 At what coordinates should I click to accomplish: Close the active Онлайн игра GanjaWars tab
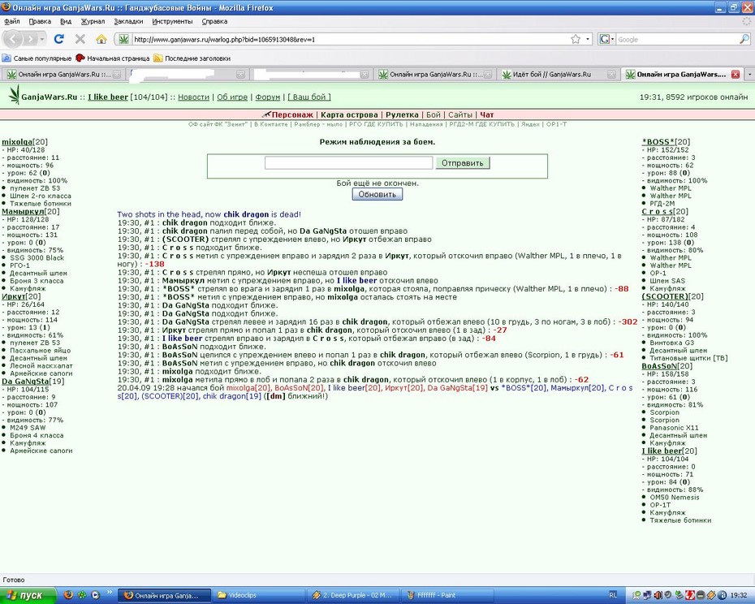coord(736,74)
